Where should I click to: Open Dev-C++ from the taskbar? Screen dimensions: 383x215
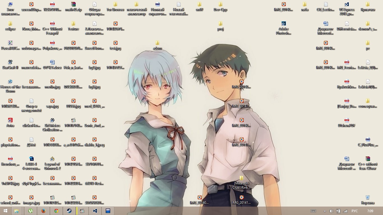pyautogui.click(x=108, y=211)
